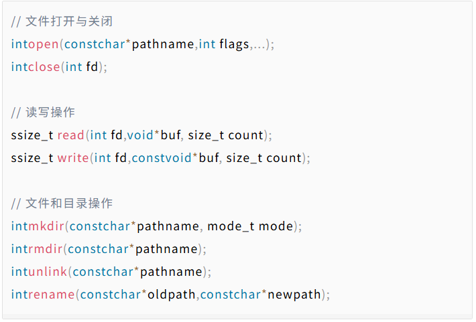Click 'ssize_t' return type on read line
The height and width of the screenshot is (322, 476).
pos(32,135)
